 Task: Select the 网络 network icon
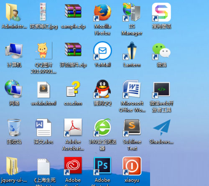(x=13, y=89)
